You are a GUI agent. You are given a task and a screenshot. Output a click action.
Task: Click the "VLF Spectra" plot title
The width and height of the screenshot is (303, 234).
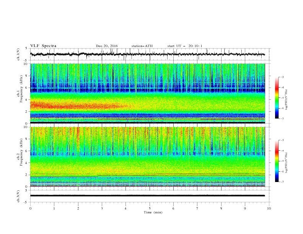click(43, 46)
